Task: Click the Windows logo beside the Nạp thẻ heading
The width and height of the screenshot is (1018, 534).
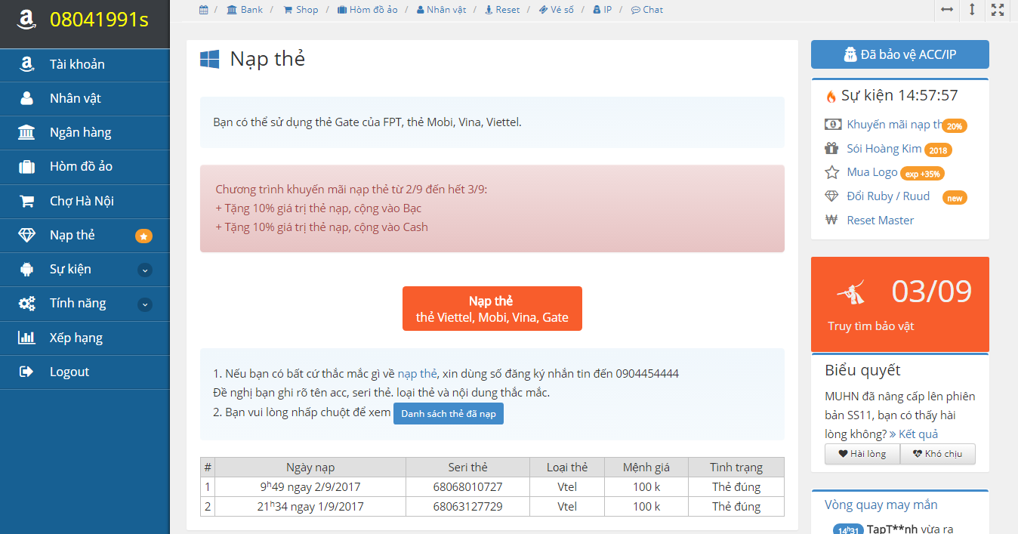Action: (210, 60)
